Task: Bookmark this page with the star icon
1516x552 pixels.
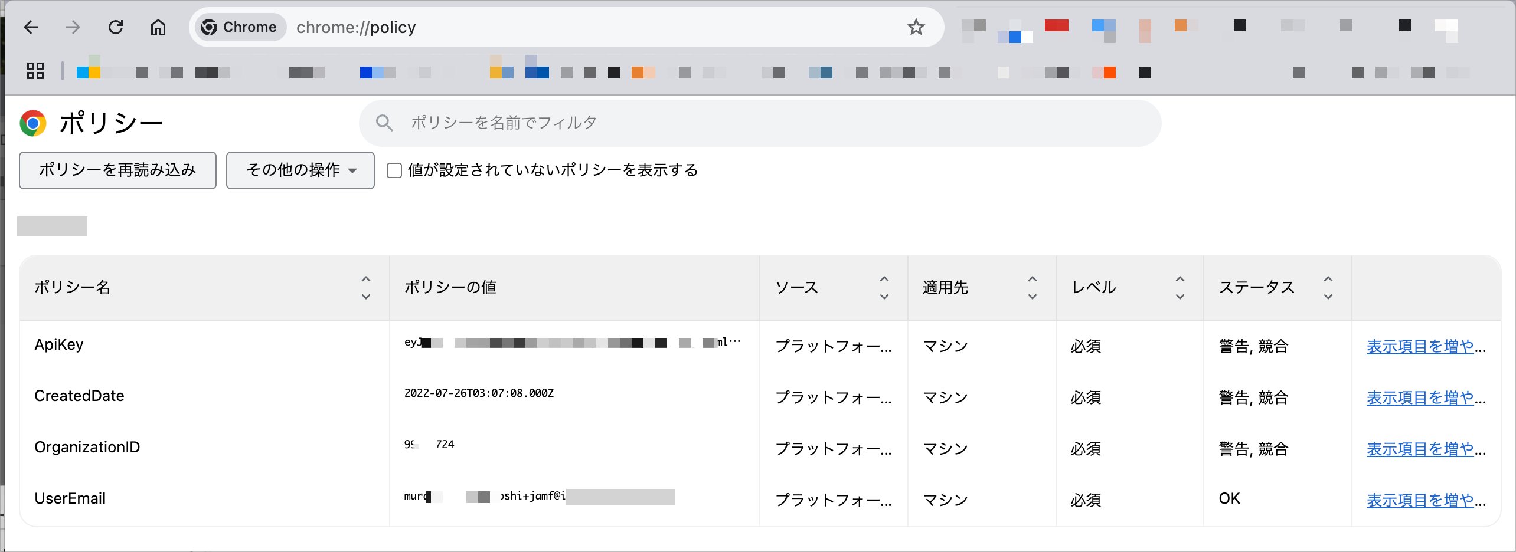Action: coord(916,27)
